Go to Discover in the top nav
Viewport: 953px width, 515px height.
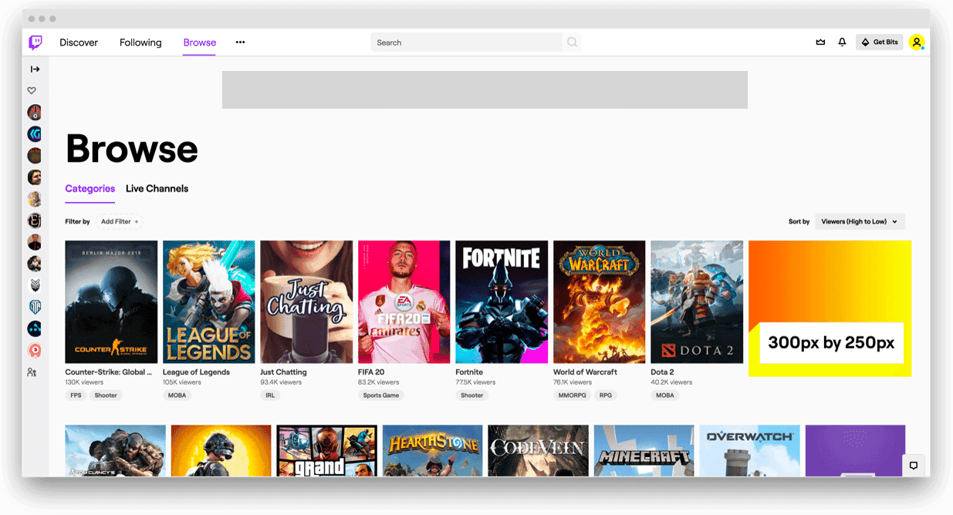click(79, 42)
